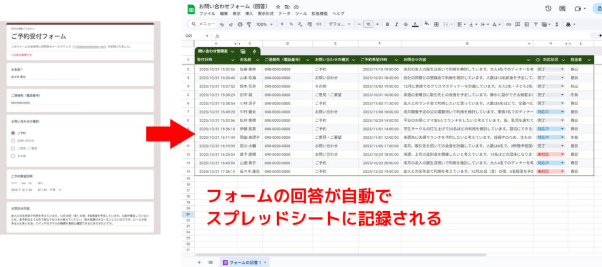The image size is (602, 267).
Task: Star the document title
Action: [278, 7]
